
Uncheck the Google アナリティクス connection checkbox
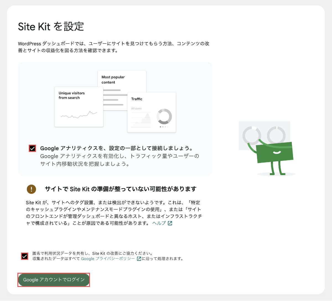point(32,148)
